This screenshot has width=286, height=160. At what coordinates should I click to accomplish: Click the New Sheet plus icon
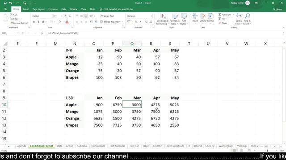[x=266, y=146]
